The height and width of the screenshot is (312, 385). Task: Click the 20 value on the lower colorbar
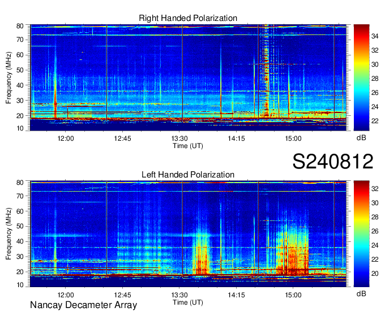coord(375,274)
